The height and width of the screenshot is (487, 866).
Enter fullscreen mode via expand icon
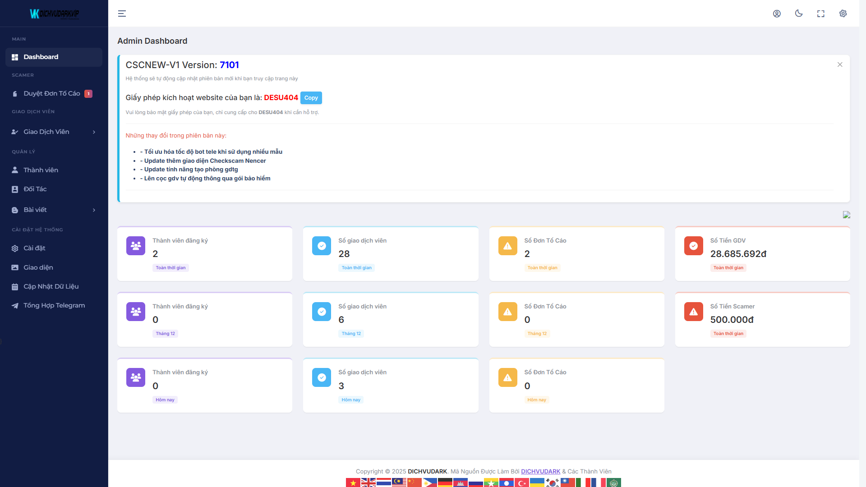[821, 14]
